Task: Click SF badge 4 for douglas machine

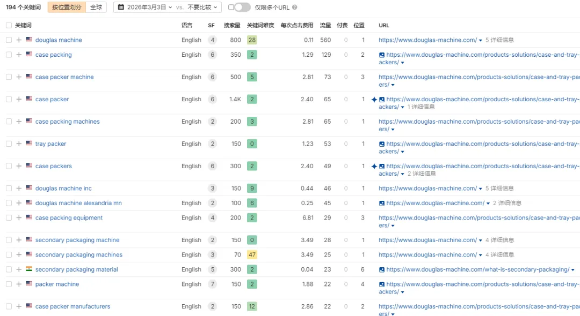Action: [x=212, y=40]
